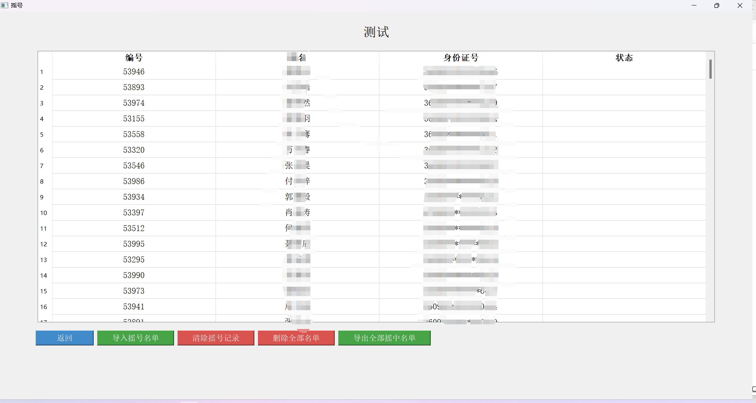Select cell 53512
The image size is (756, 403).
[134, 228]
